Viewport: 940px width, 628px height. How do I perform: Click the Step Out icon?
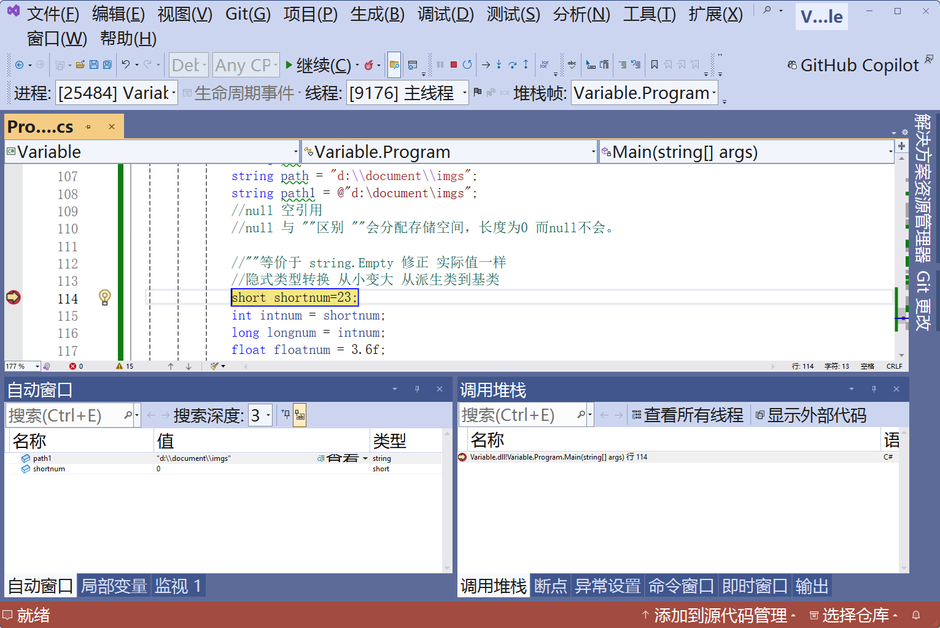point(526,65)
